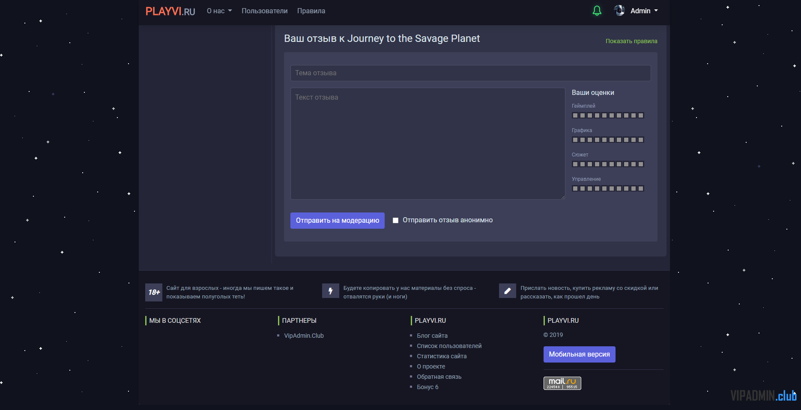Screen dimensions: 801x410
Task: Open the Admin account dropdown
Action: pos(644,11)
